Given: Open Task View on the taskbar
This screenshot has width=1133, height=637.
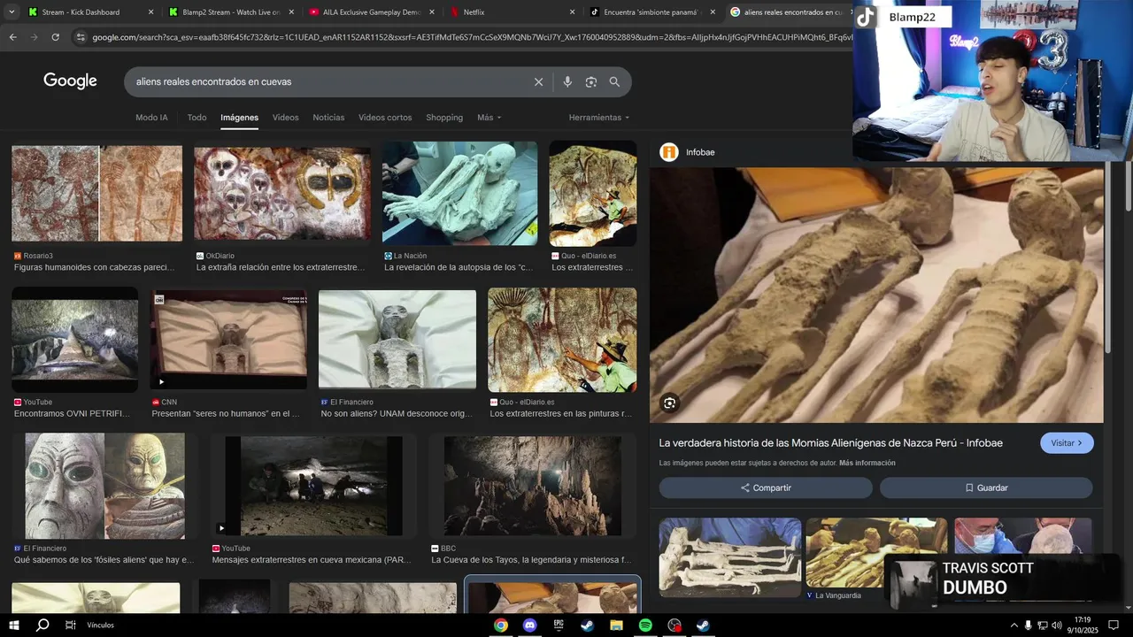Looking at the screenshot, I should (71, 625).
